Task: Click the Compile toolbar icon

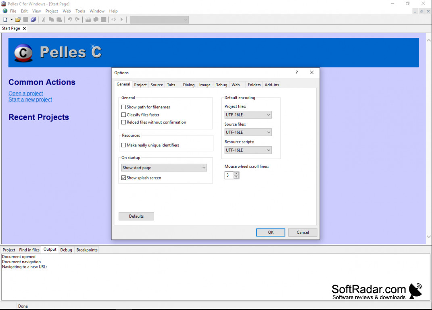Action: pyautogui.click(x=88, y=19)
